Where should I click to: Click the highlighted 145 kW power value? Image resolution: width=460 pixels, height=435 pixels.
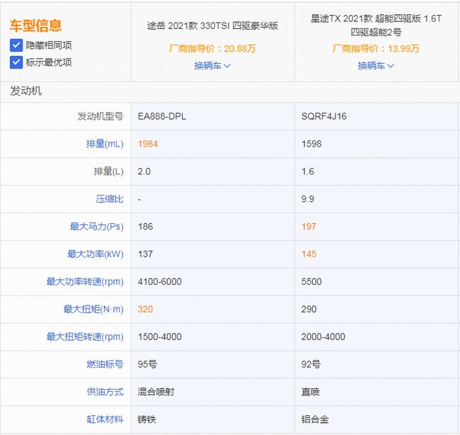[309, 254]
